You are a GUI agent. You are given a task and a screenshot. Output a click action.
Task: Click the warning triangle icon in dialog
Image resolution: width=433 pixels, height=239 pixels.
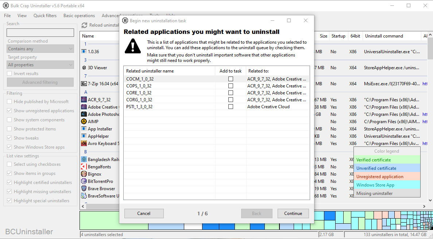click(x=133, y=46)
